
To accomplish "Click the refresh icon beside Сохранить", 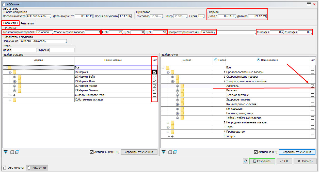I will pos(245,161).
